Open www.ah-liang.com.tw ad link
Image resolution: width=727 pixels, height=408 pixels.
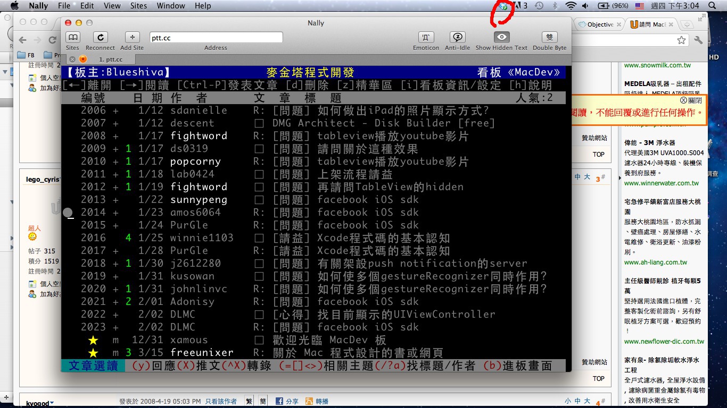pyautogui.click(x=656, y=262)
